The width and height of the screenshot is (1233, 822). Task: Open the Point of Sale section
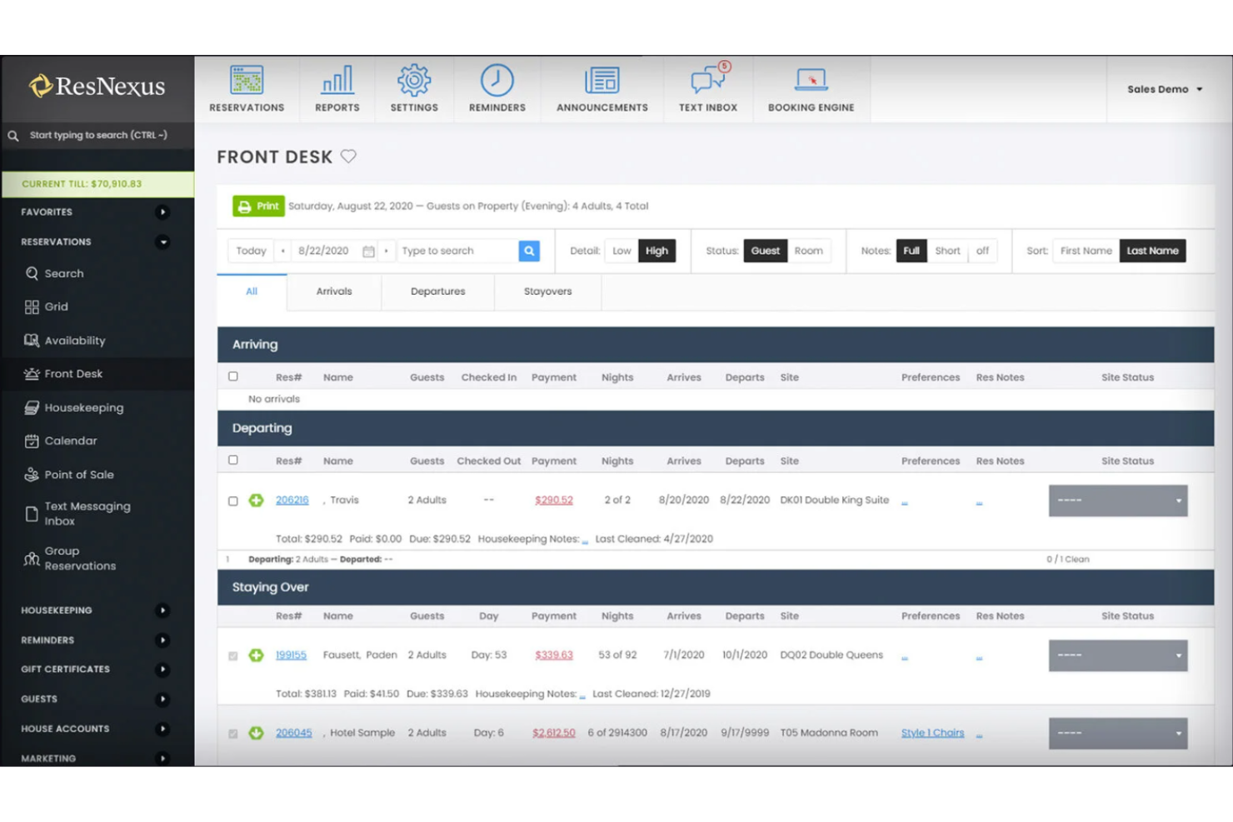click(79, 474)
